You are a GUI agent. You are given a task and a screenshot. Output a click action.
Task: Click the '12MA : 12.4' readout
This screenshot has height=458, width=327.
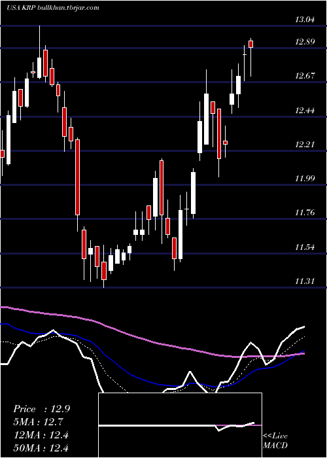pyautogui.click(x=41, y=435)
